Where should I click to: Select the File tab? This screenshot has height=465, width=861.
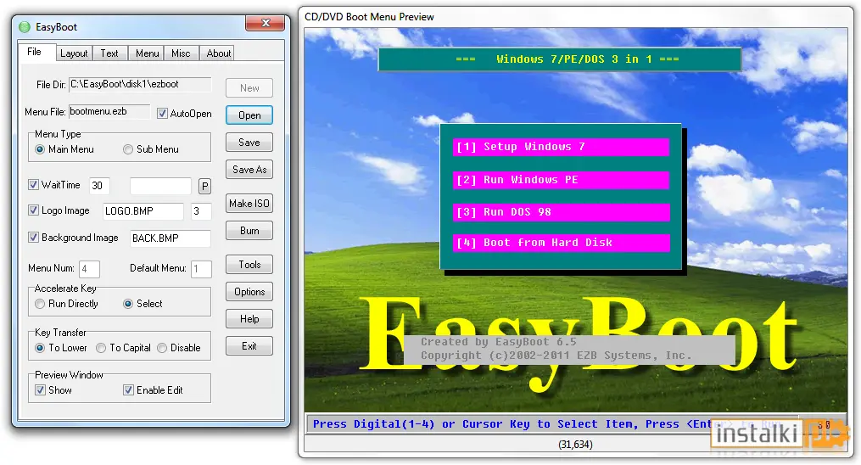pyautogui.click(x=35, y=52)
